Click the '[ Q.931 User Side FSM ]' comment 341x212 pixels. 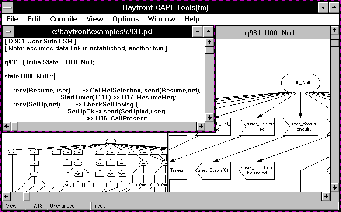(x=41, y=42)
